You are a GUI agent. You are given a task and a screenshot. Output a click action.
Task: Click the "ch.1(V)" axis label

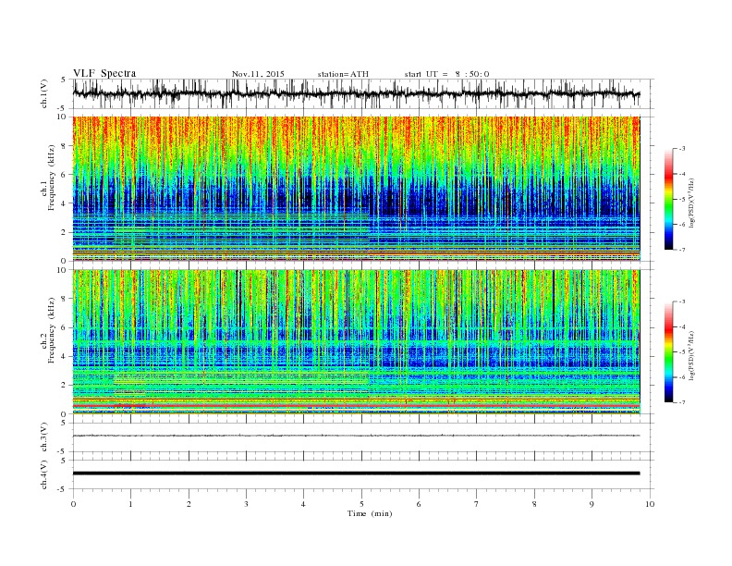[44, 93]
